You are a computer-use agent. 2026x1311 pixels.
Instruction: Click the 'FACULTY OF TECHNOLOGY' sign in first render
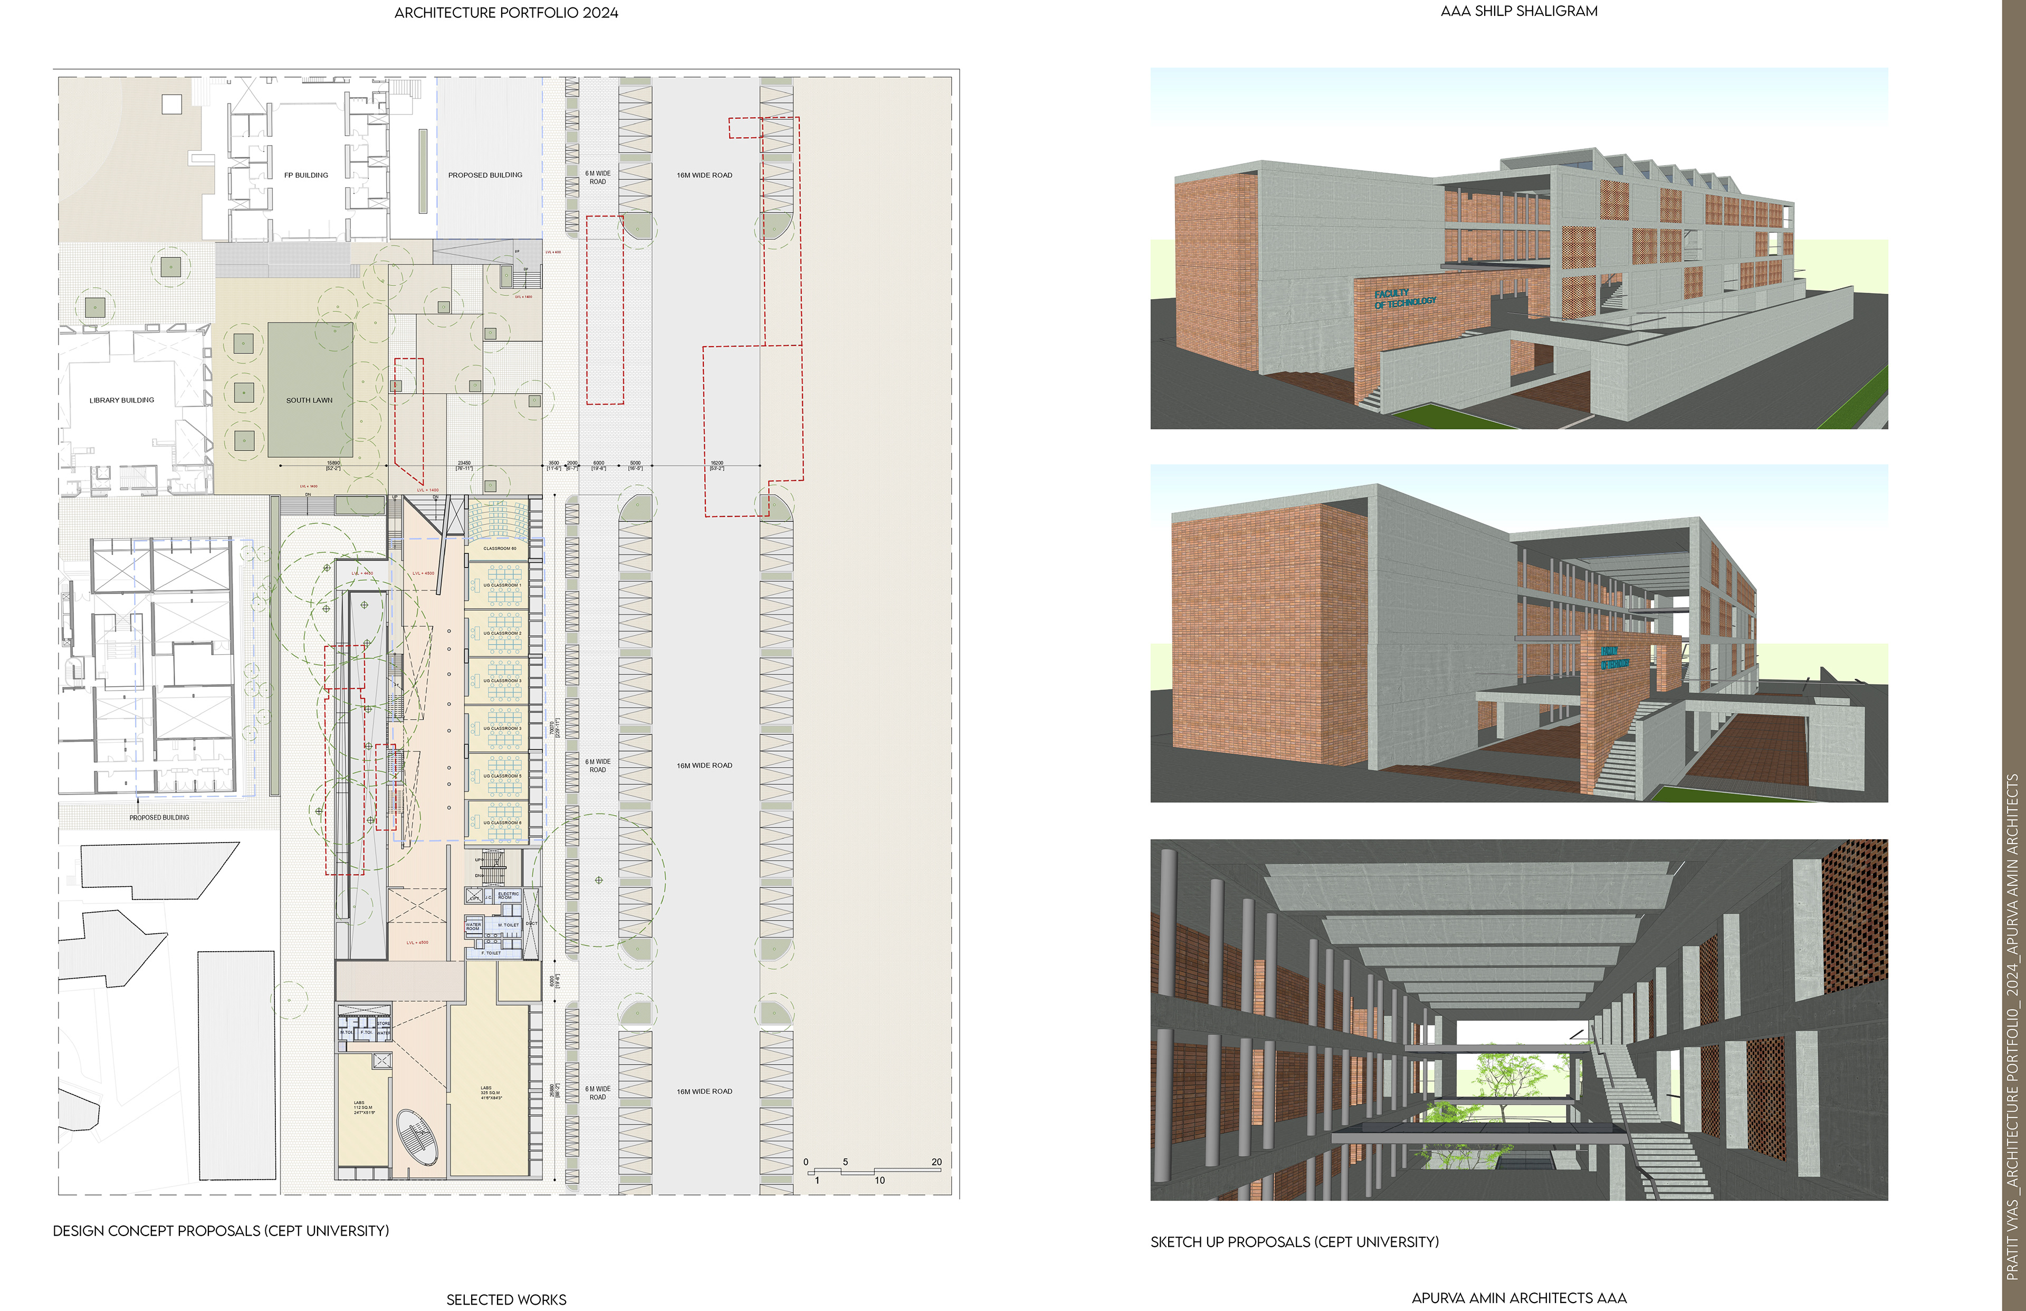1404,298
